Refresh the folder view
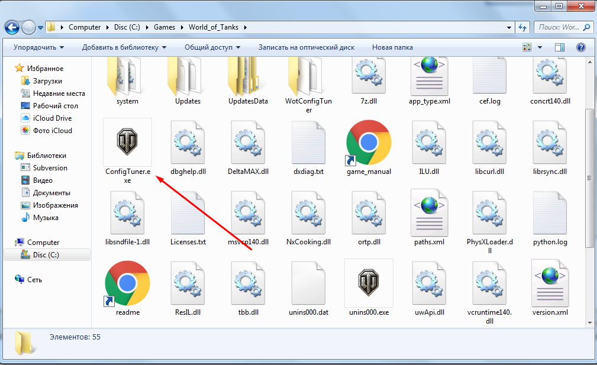Screen dimensions: 597x365 click(523, 27)
